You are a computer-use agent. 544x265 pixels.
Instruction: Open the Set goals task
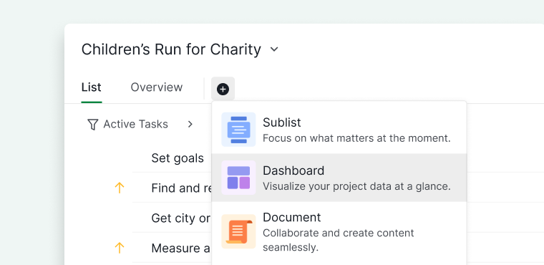click(178, 158)
